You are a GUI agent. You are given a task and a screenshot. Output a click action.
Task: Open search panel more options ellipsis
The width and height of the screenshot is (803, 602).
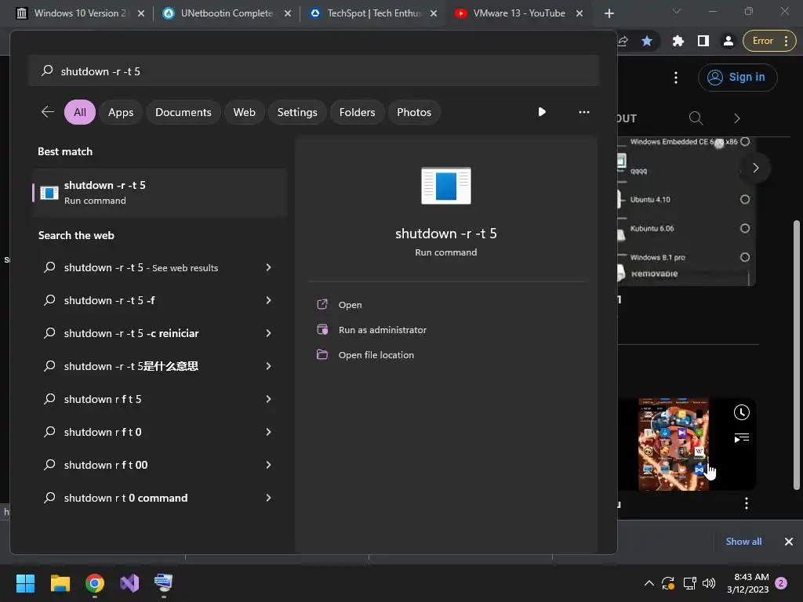(x=583, y=111)
